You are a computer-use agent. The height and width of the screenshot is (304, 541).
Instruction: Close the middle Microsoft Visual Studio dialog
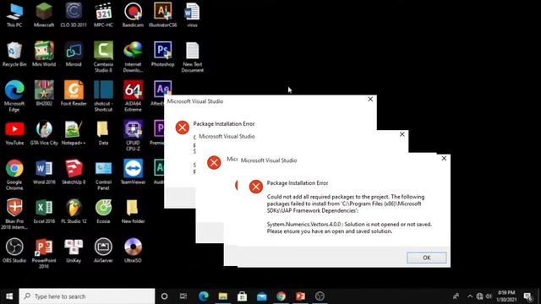point(402,134)
